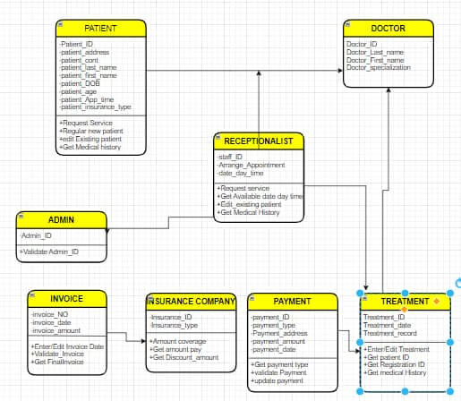Viewport: 461px width, 401px height.
Task: Click the patient_address attribute row
Action: [x=84, y=52]
